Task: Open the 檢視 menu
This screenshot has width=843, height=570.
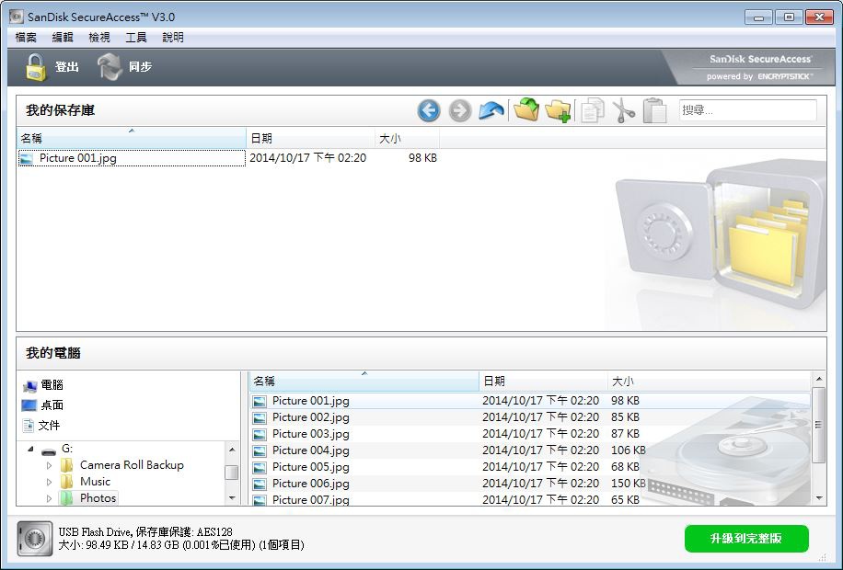Action: 98,37
